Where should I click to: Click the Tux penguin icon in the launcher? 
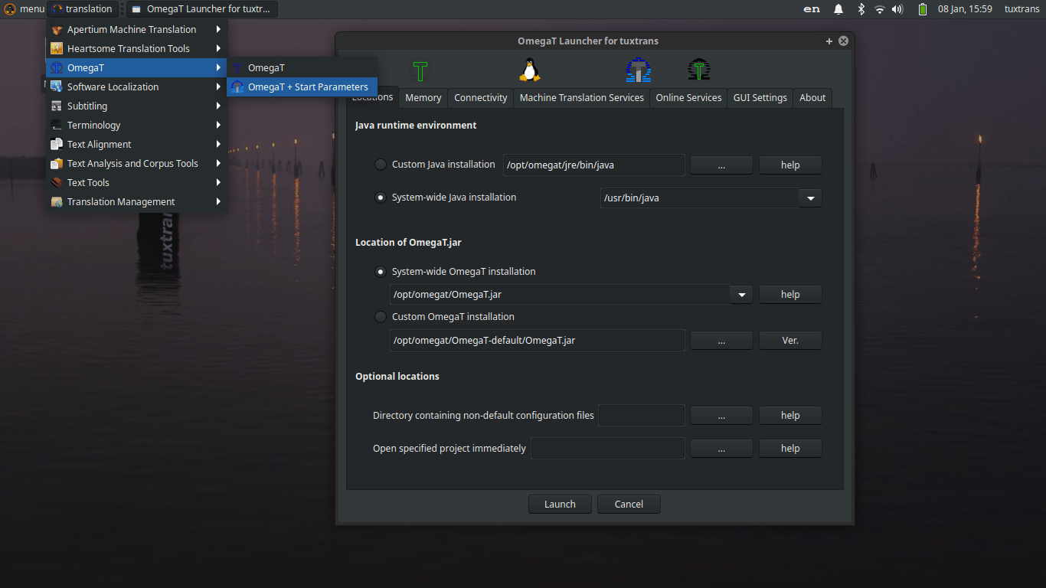(x=530, y=70)
